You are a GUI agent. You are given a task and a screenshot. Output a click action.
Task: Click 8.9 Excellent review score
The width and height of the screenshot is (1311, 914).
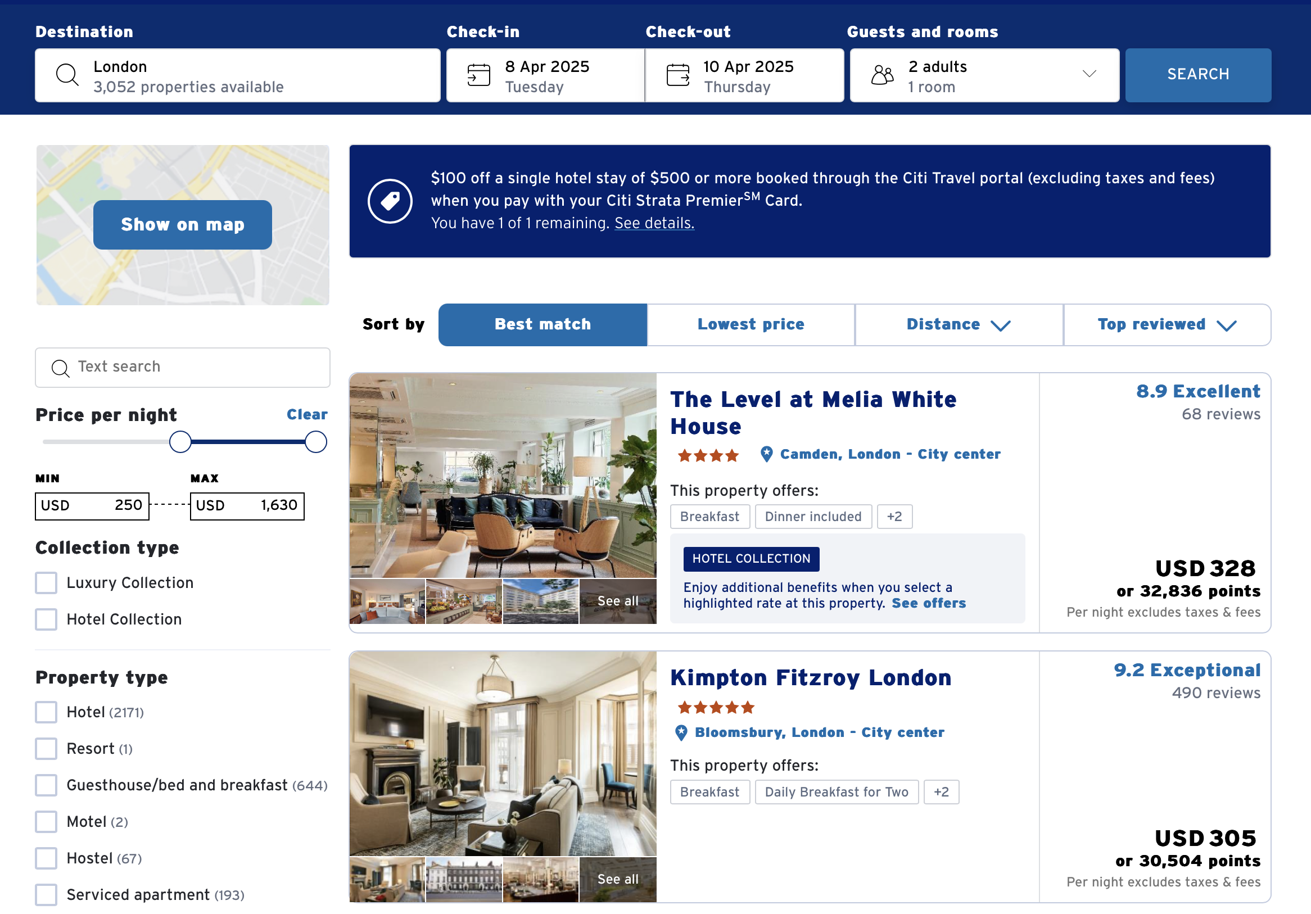click(1198, 392)
